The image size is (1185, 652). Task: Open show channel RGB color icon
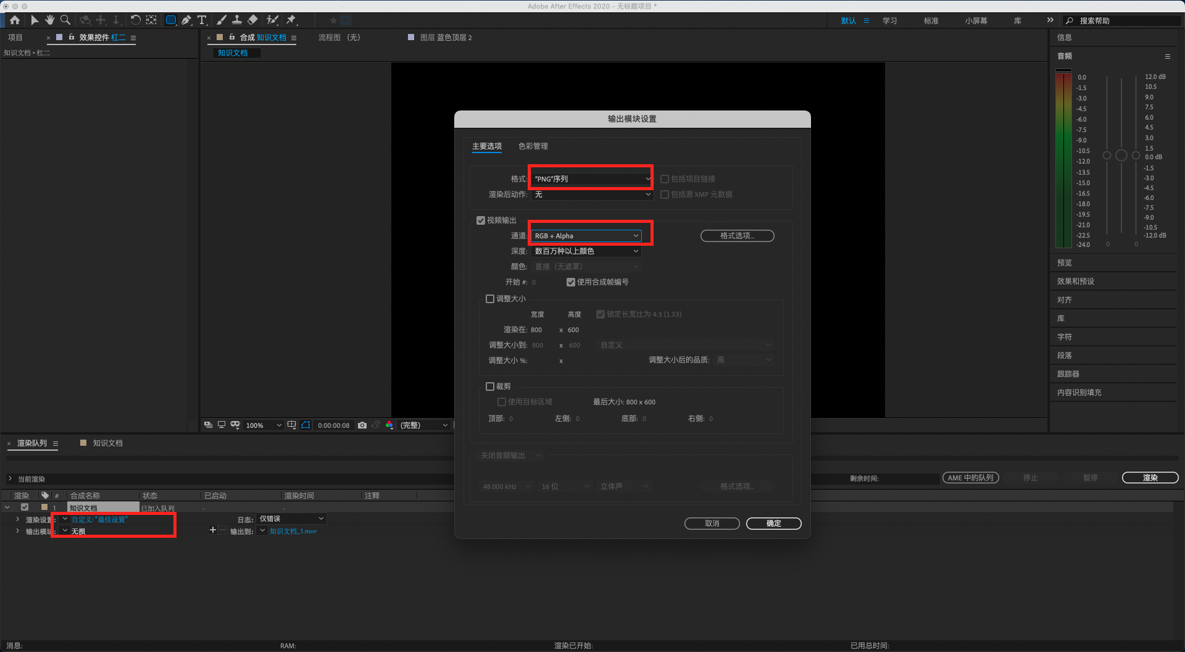(x=389, y=425)
